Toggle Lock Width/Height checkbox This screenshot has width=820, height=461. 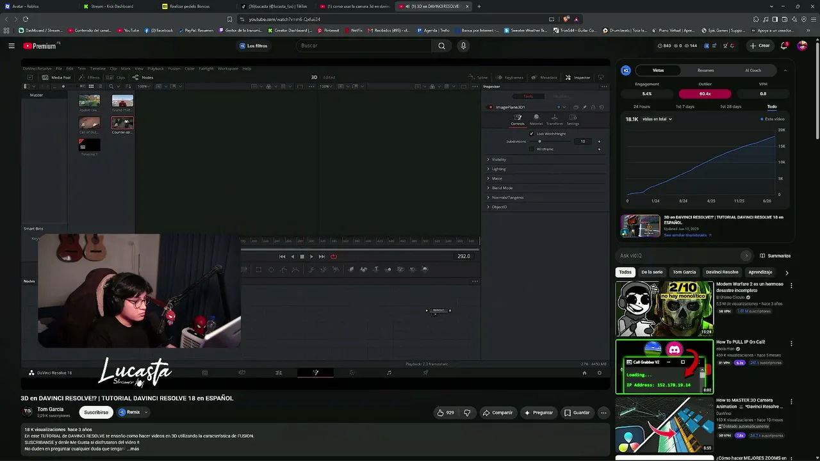pos(531,134)
